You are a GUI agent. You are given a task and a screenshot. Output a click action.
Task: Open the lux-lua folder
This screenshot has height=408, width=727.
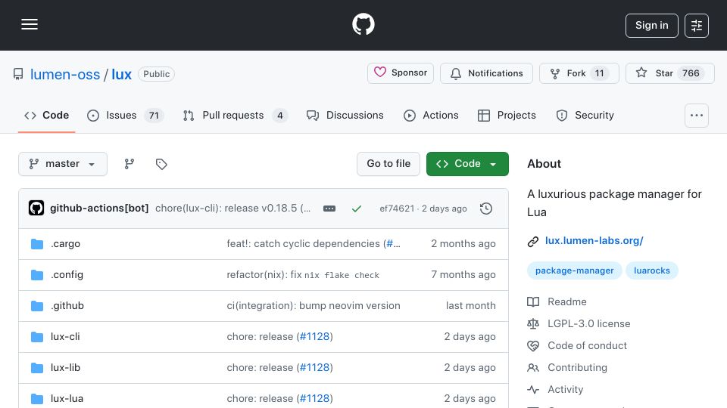(x=67, y=399)
